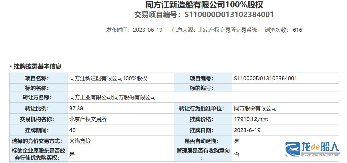Screen dimensions: 347x163
Task: Select the bidding method value 网络竞价
Action: coord(80,141)
